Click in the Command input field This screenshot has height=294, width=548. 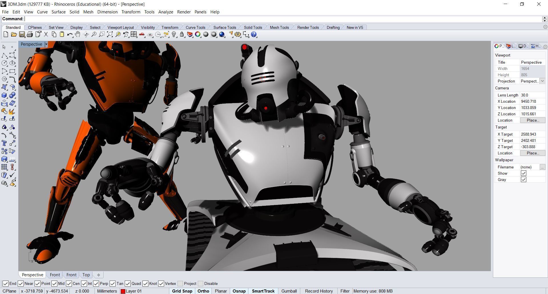[283, 19]
